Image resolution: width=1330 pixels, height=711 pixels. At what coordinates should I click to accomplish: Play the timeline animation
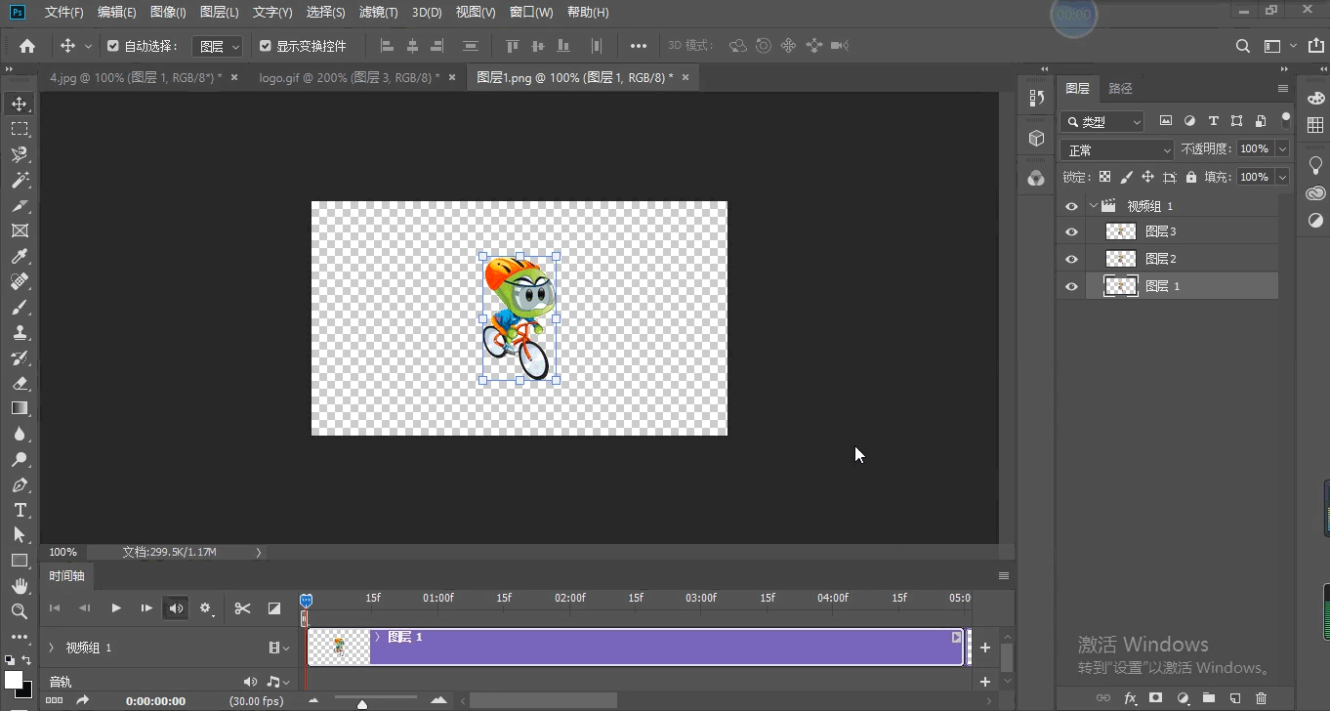(x=116, y=608)
